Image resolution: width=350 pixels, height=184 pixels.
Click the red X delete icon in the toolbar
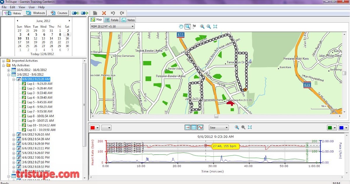[104, 13]
